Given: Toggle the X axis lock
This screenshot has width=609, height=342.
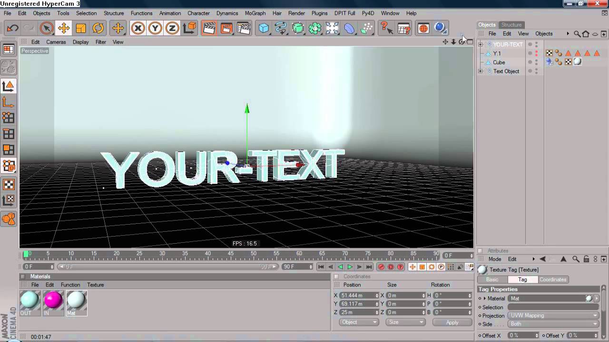Looking at the screenshot, I should (138, 28).
